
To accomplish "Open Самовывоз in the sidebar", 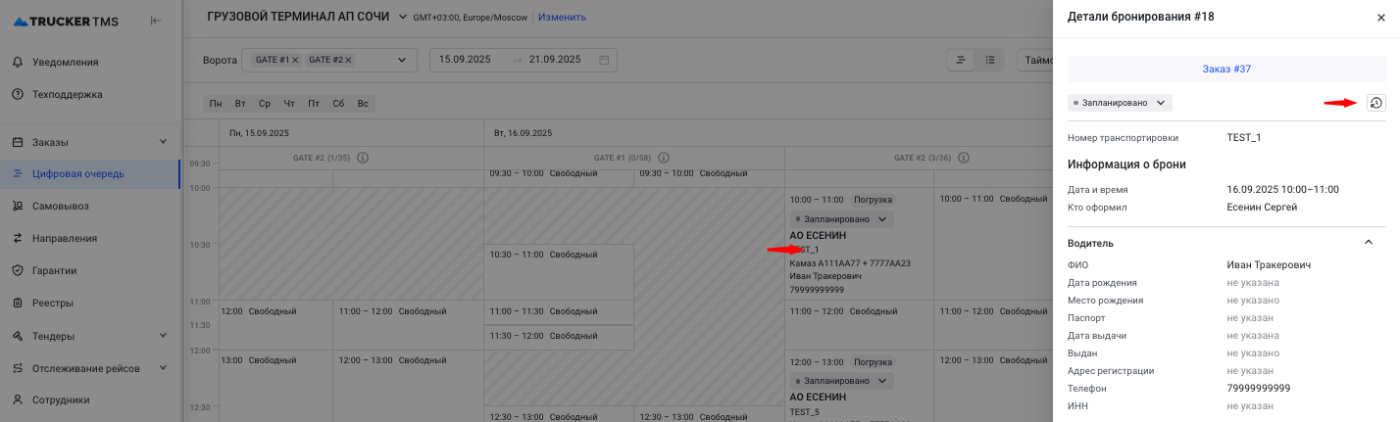I will [67, 207].
